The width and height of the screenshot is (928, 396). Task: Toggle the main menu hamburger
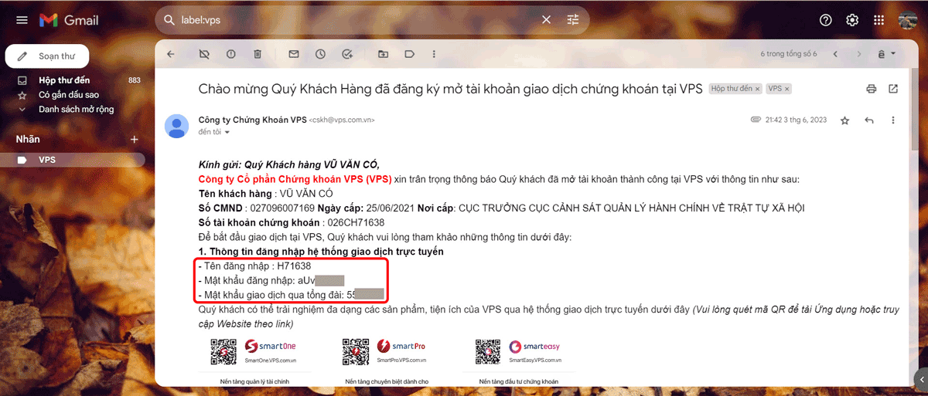click(22, 20)
